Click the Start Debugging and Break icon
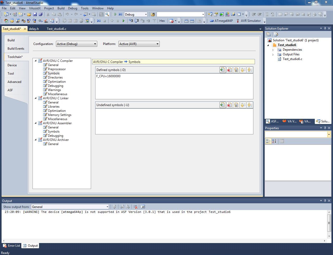Viewport: 333px width, 255px height. point(120,14)
